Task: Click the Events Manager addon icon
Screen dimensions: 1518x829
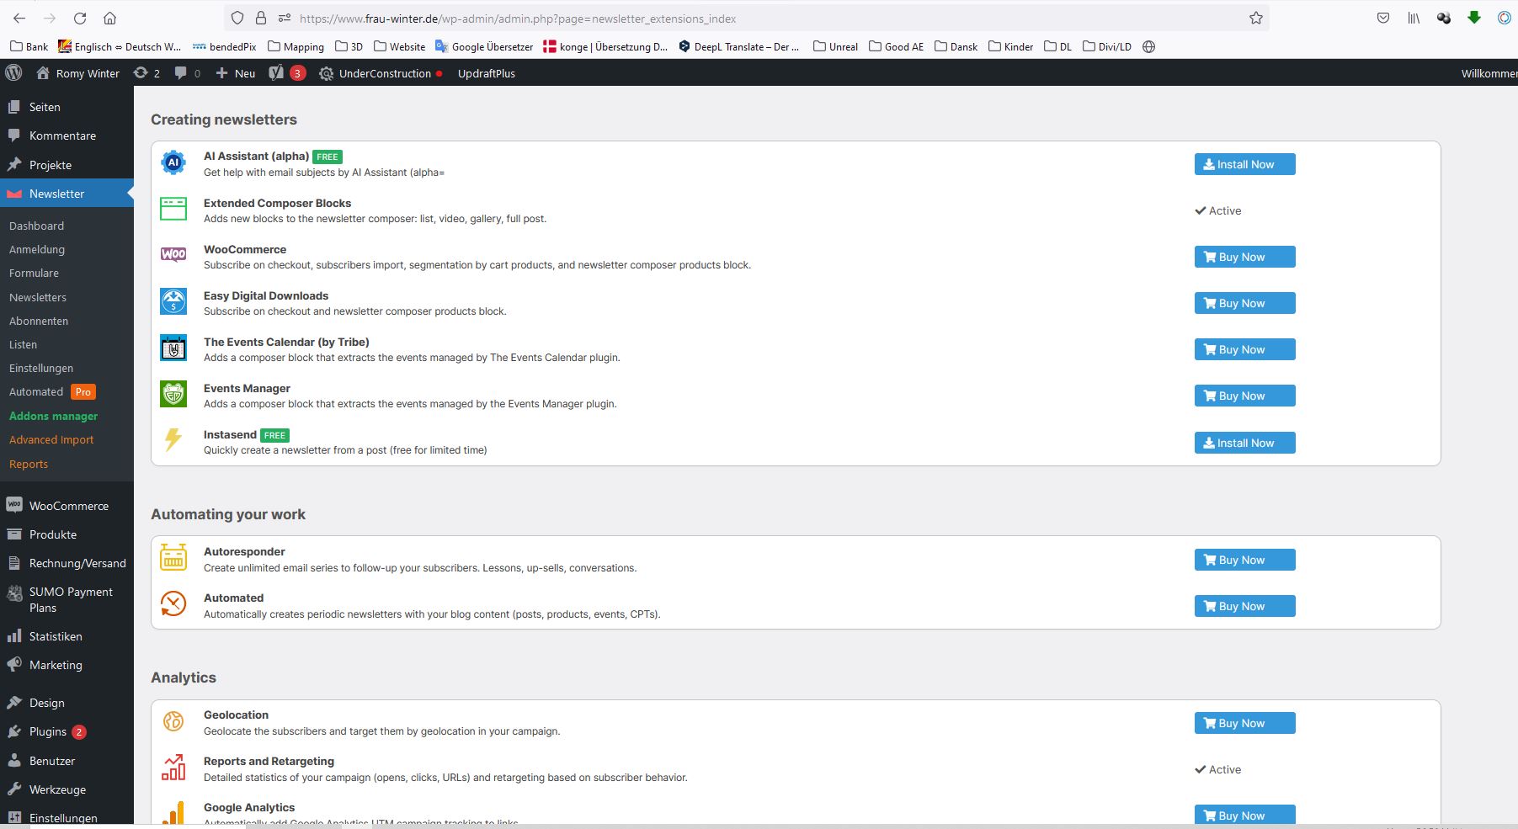Action: [173, 394]
